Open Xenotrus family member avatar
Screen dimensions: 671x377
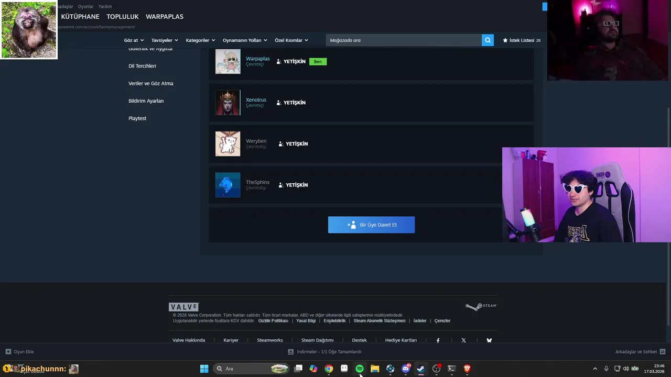[228, 103]
